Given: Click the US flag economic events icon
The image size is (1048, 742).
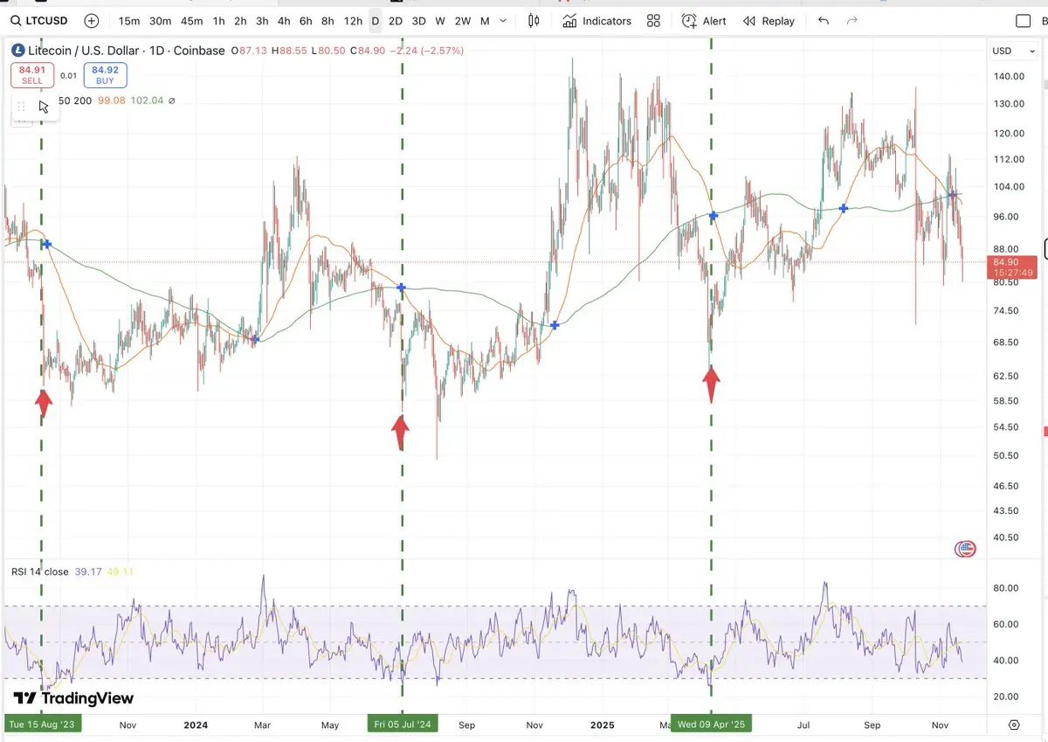Looking at the screenshot, I should click(965, 549).
